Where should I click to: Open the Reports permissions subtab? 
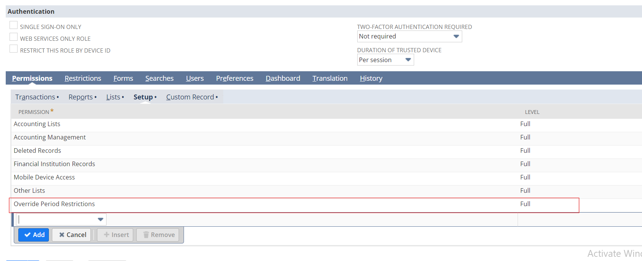(81, 97)
